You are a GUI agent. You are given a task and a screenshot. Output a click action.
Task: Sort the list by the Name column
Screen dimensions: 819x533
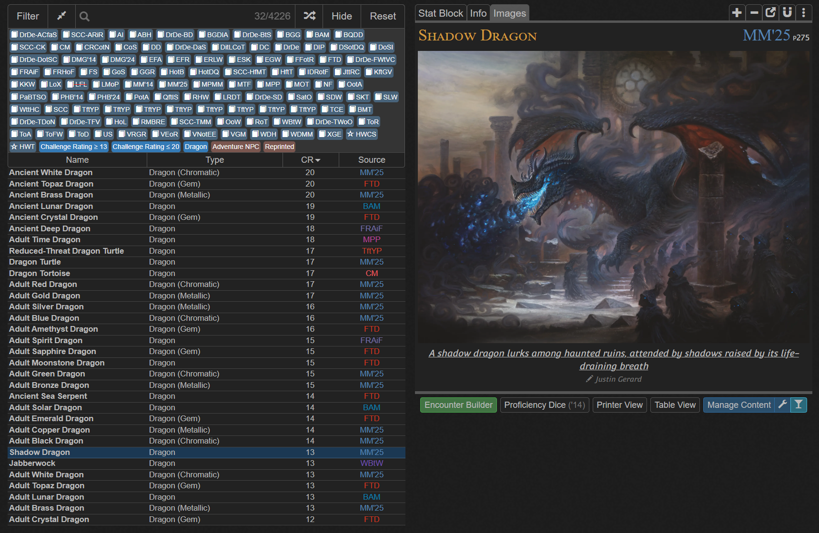[77, 160]
